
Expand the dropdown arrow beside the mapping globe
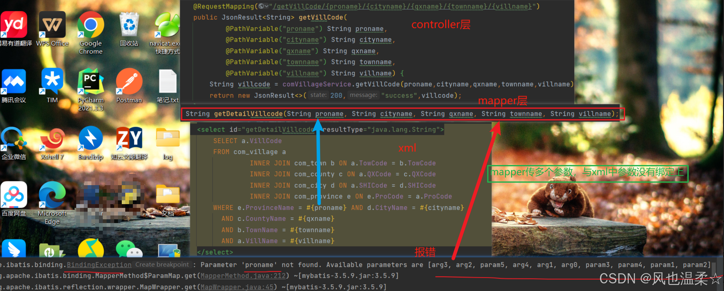click(267, 6)
